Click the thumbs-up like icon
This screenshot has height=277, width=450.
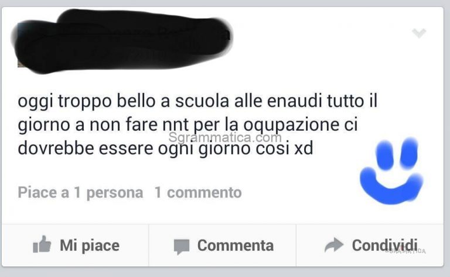click(42, 245)
